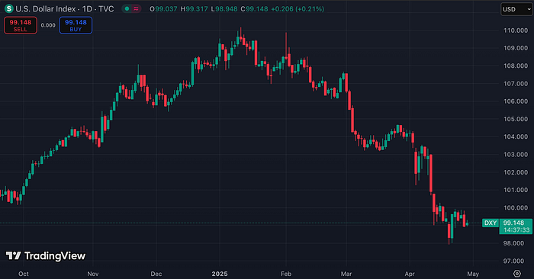Screen dimensions: 534x279
Task: Click the 103.000 price axis label
Action: pyautogui.click(x=516, y=154)
